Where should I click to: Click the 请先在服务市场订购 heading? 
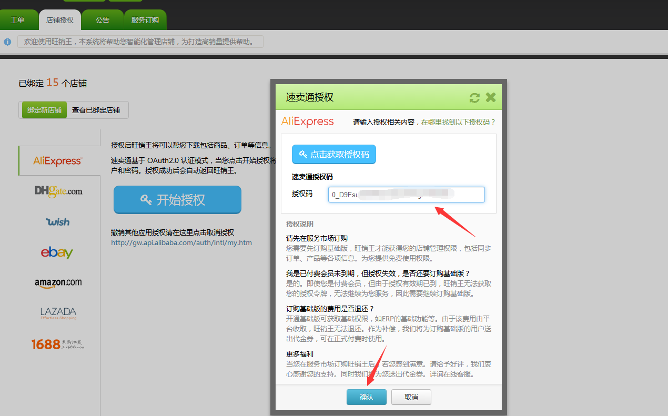(x=317, y=238)
